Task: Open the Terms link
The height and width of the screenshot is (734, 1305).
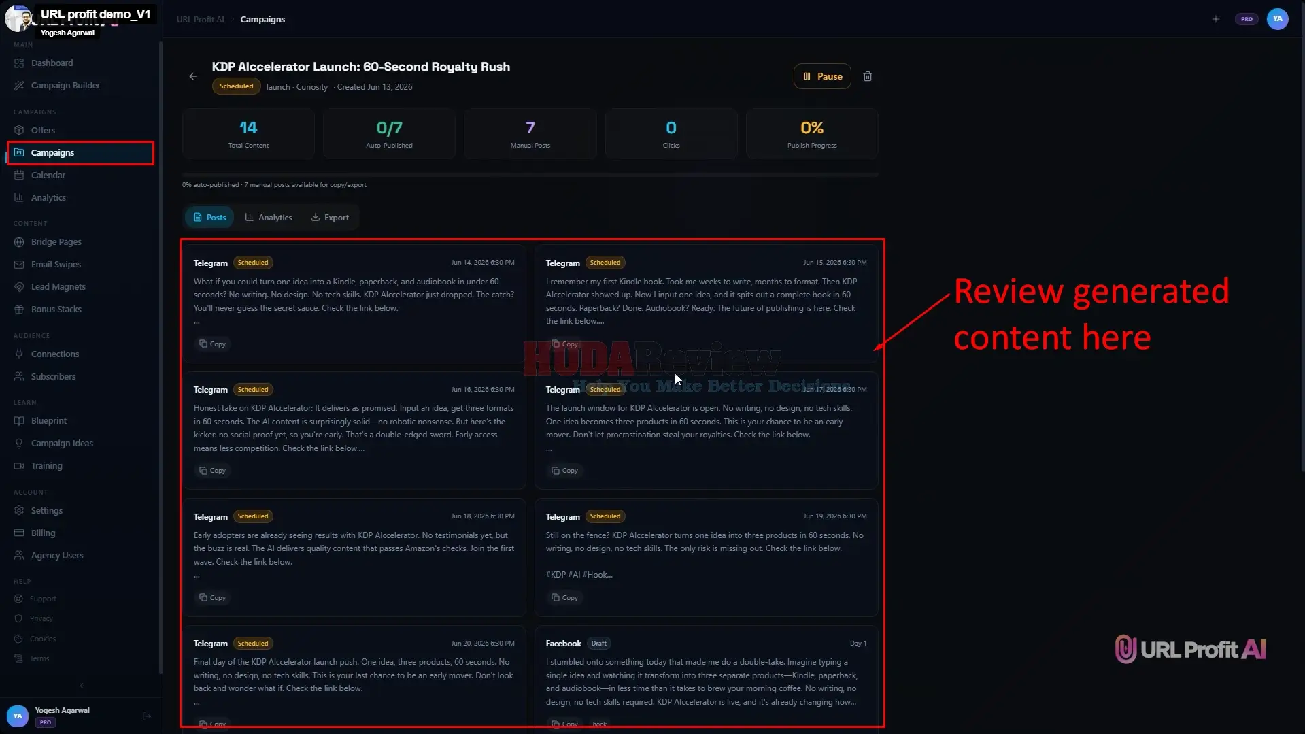Action: 39,658
